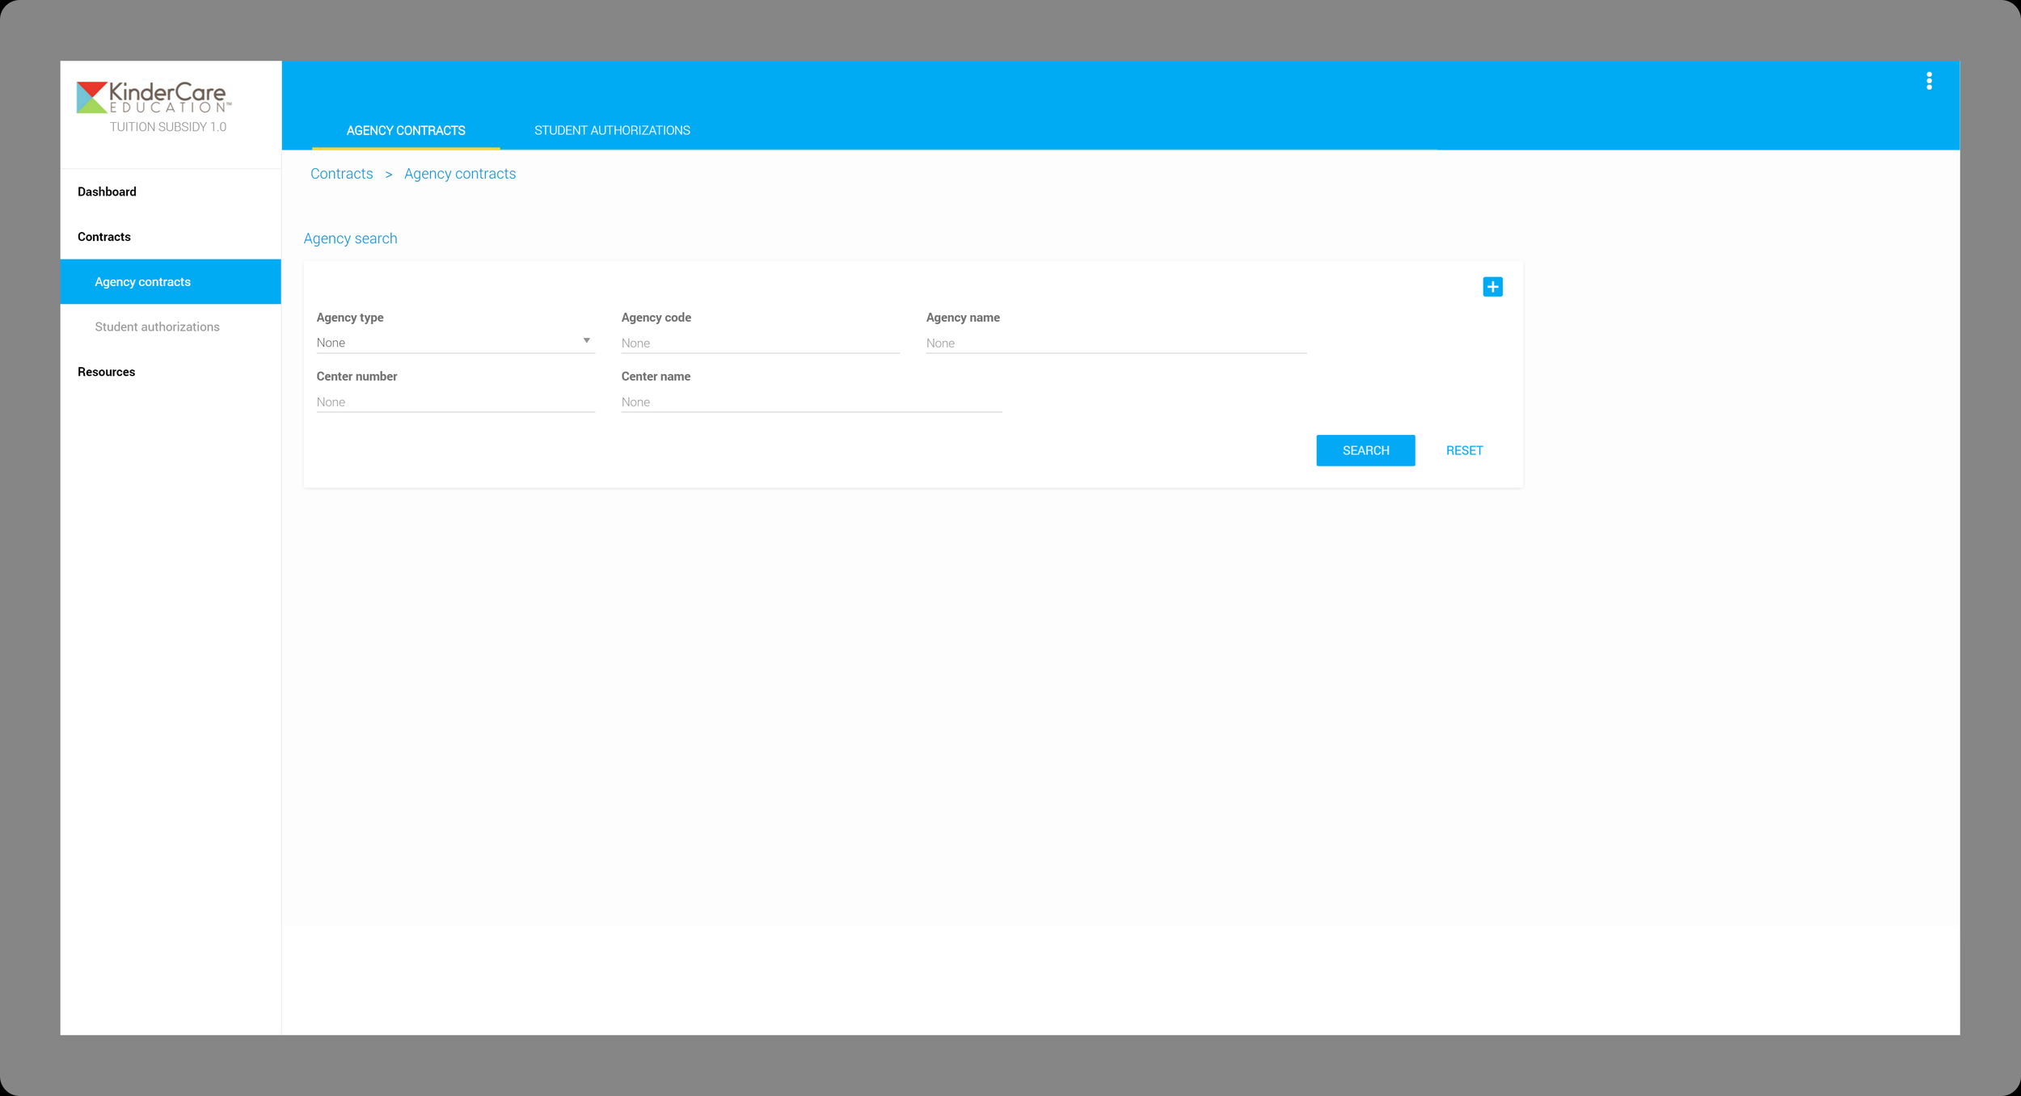This screenshot has width=2021, height=1096.
Task: Switch to Student Authorizations tab
Action: coord(612,130)
